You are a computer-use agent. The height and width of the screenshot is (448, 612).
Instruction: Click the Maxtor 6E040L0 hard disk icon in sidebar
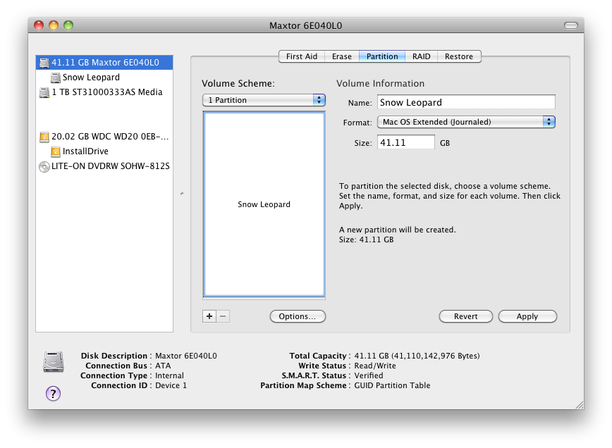44,63
